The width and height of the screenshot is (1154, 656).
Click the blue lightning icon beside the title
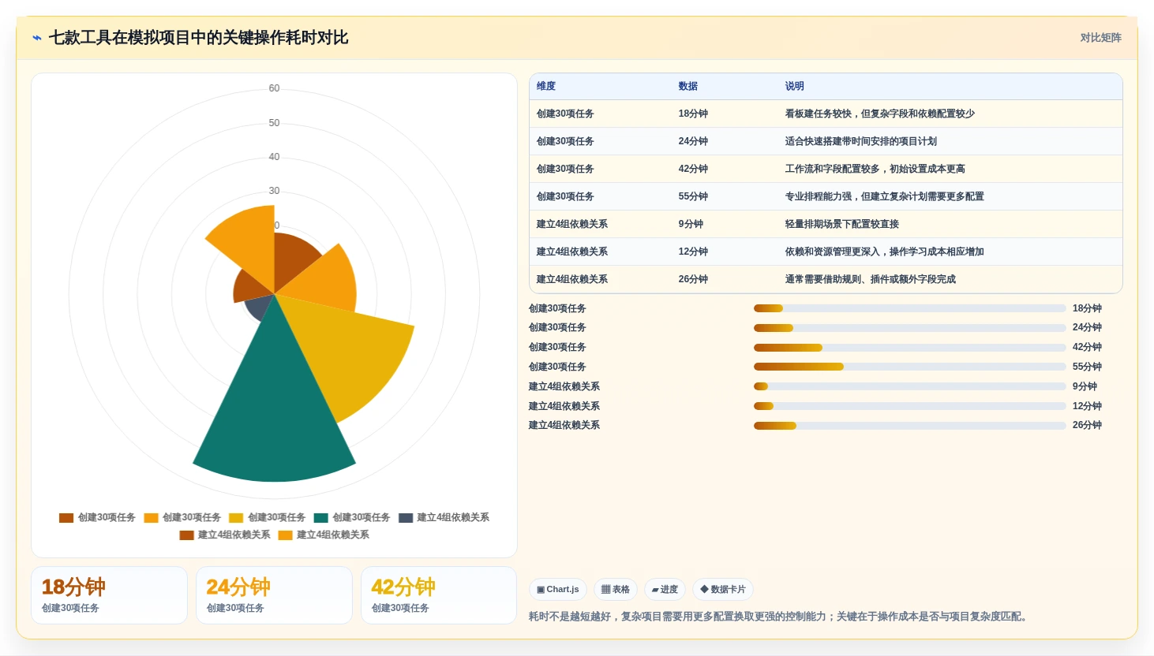tap(36, 38)
